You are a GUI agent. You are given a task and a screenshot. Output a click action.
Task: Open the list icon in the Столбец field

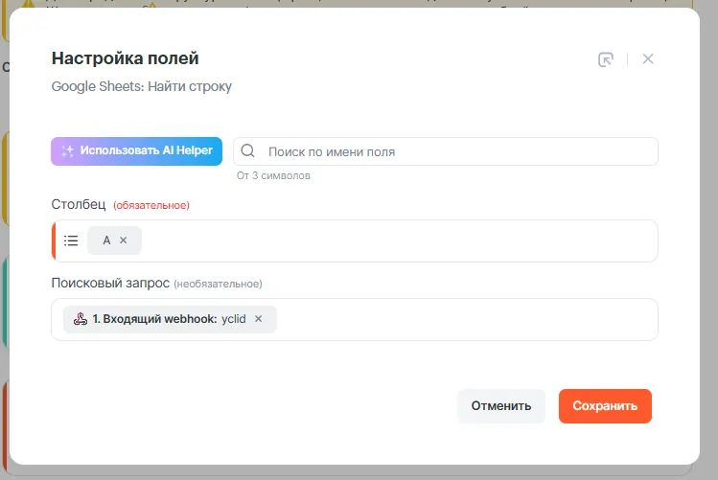tap(71, 240)
